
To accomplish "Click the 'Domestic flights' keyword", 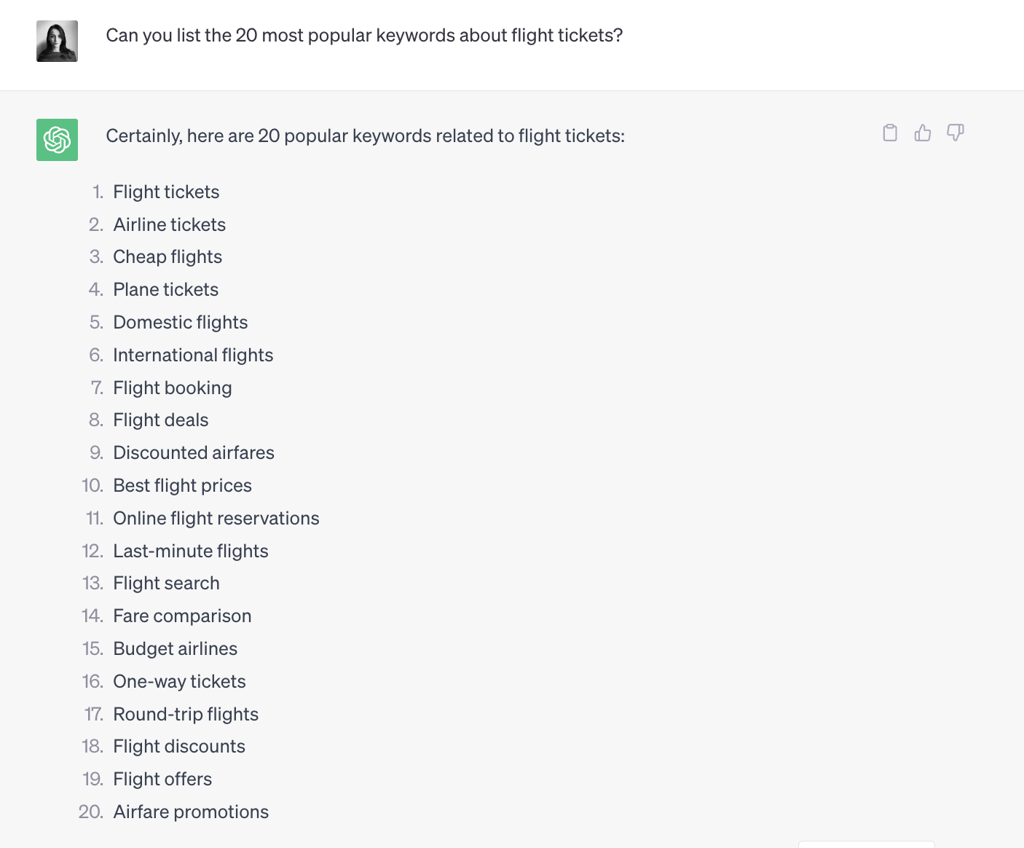I will click(181, 323).
